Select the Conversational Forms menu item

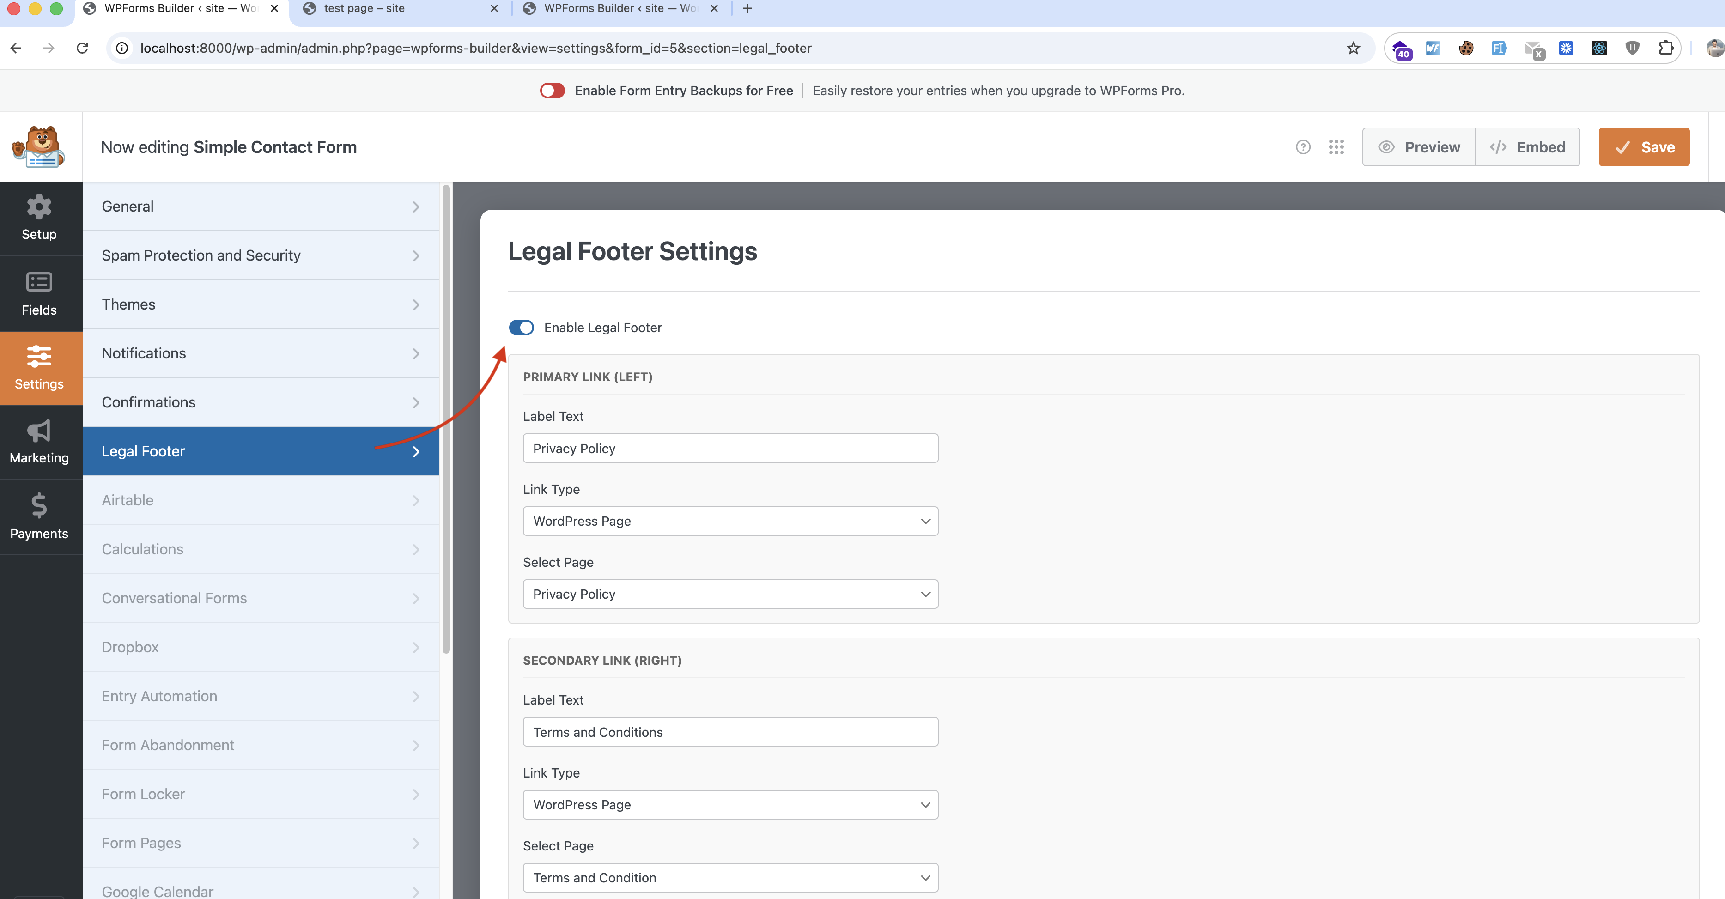click(x=261, y=598)
